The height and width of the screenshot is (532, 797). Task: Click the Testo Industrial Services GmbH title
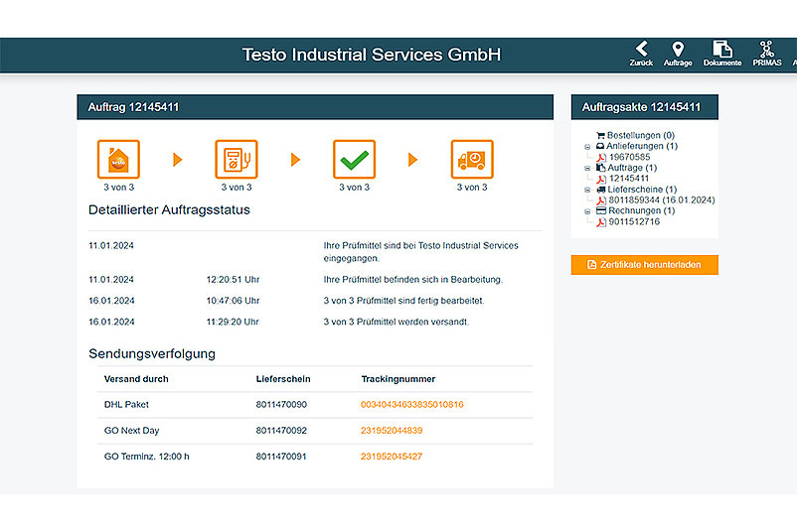372,55
